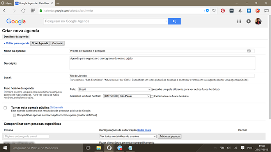Screen dimensions: 271x152
Task: Click Voltar para agenda link
Action: coord(16,43)
